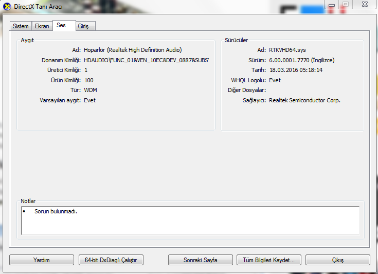Click Tüm Bilgileri Kaydet button
This screenshot has width=378, height=274.
pyautogui.click(x=268, y=260)
